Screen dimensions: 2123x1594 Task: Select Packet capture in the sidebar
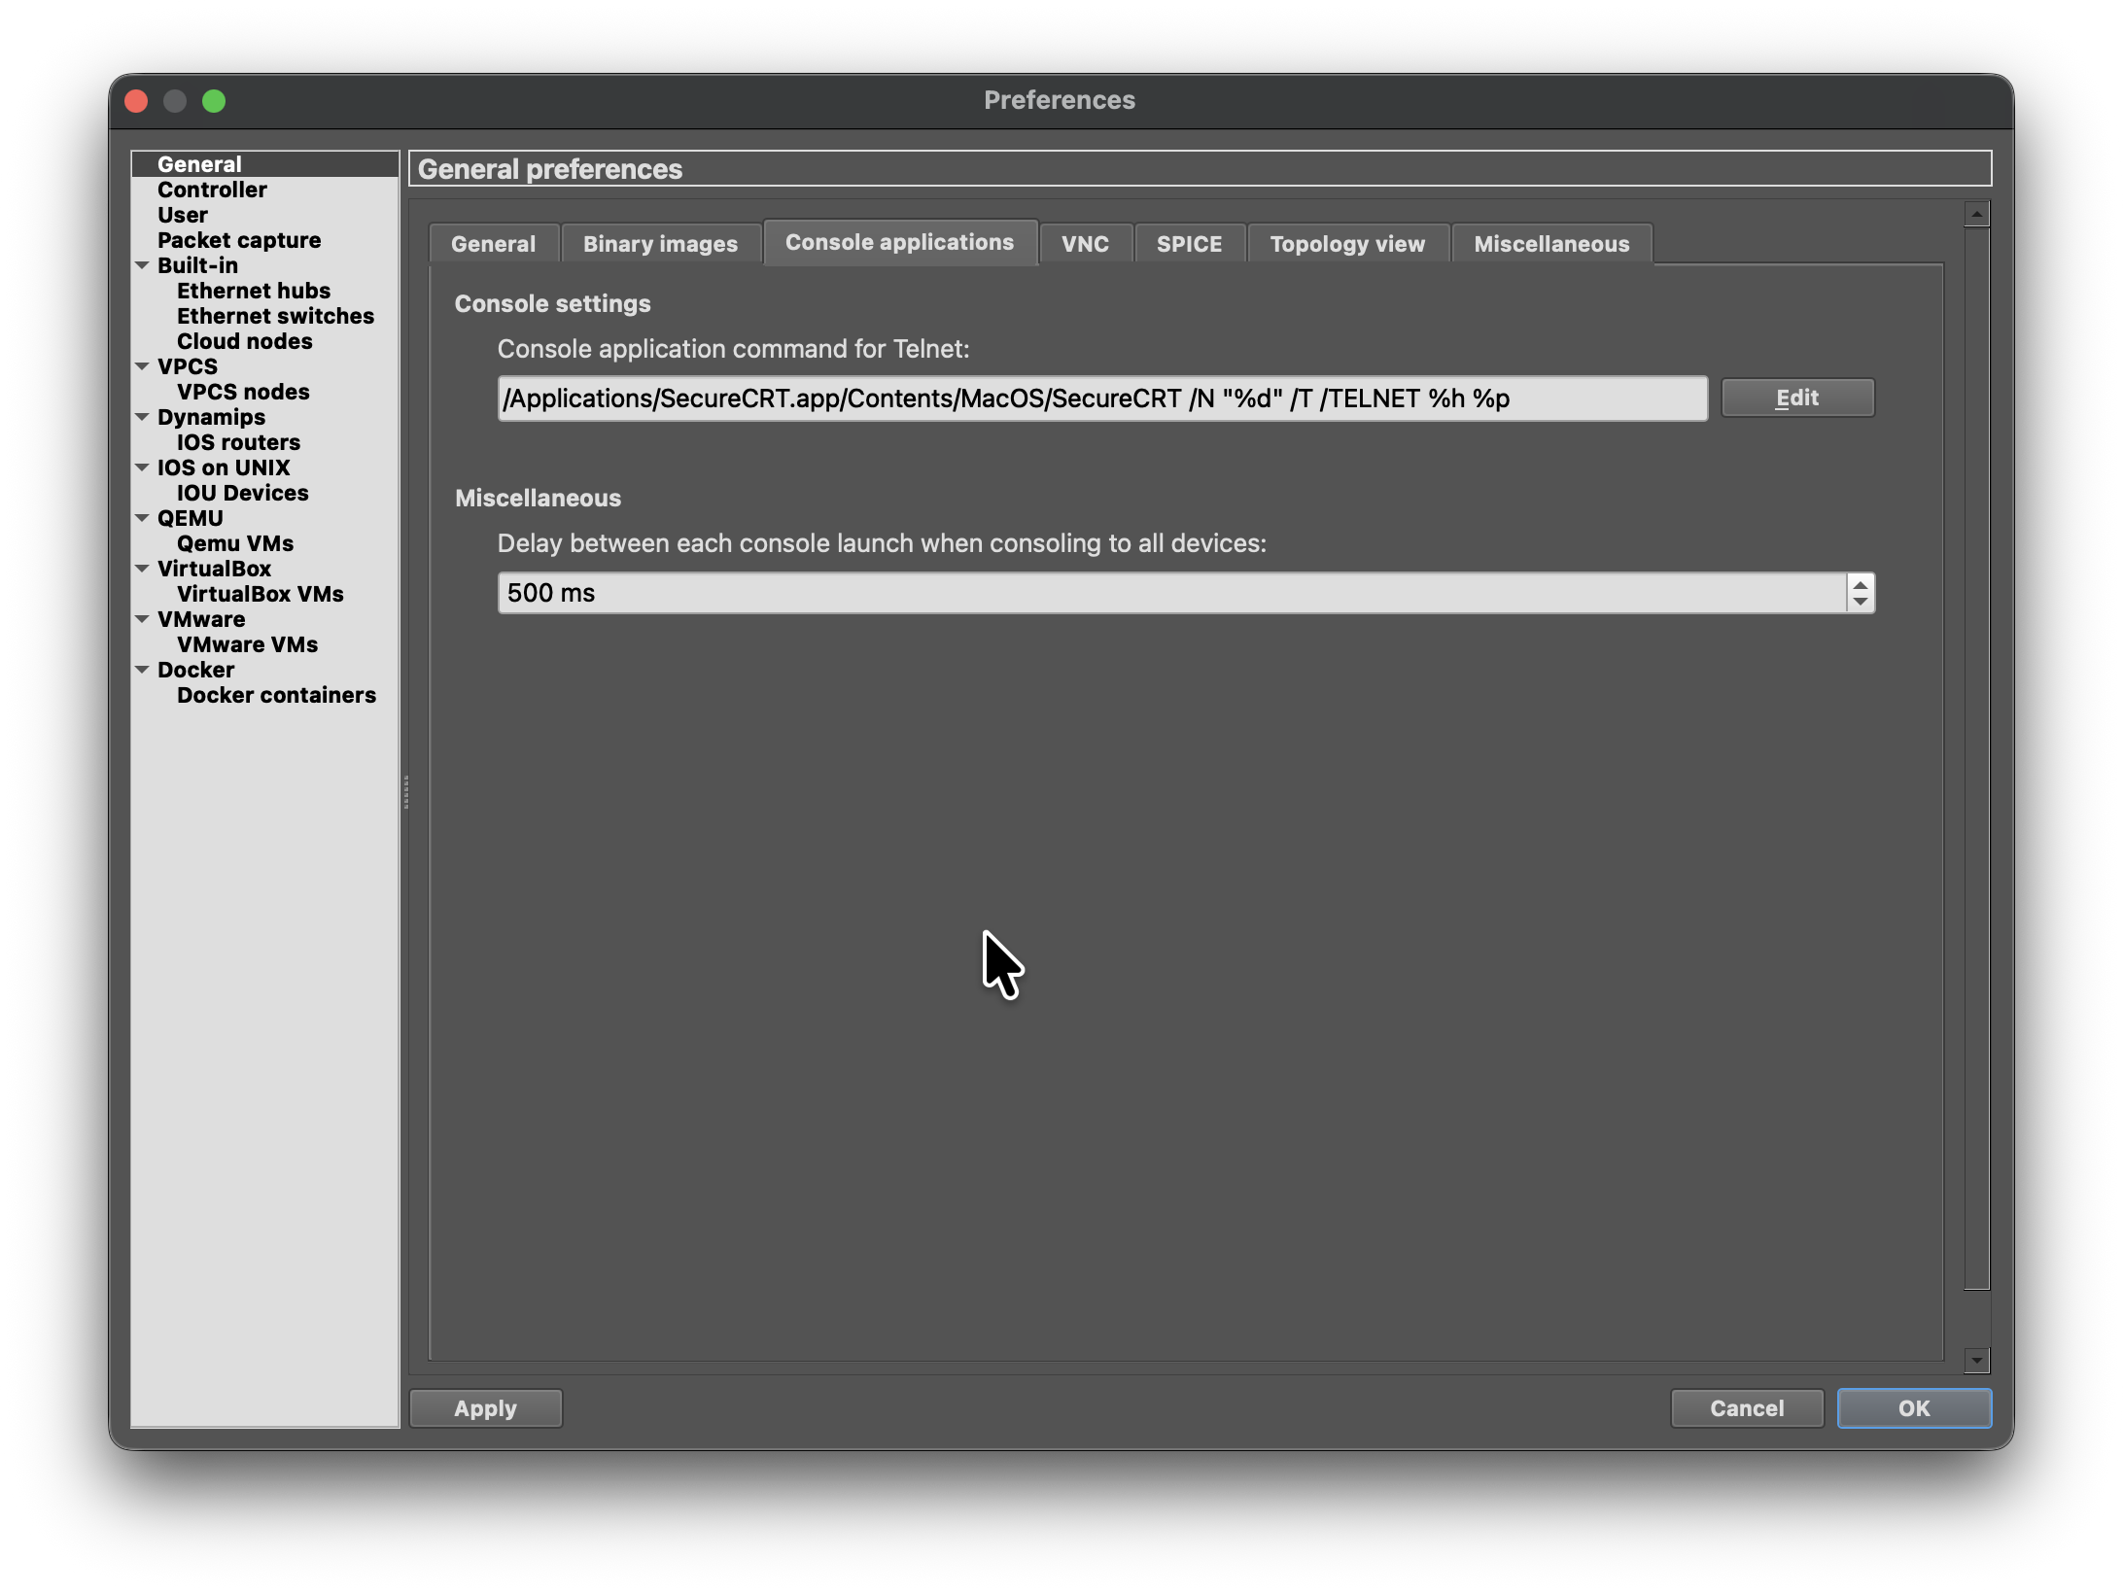tap(239, 240)
